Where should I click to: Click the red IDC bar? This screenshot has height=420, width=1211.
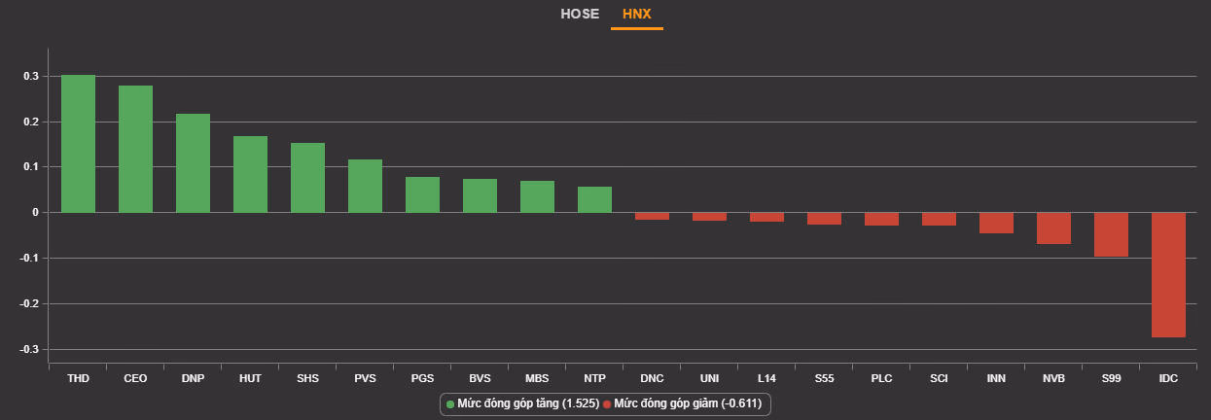point(1168,274)
